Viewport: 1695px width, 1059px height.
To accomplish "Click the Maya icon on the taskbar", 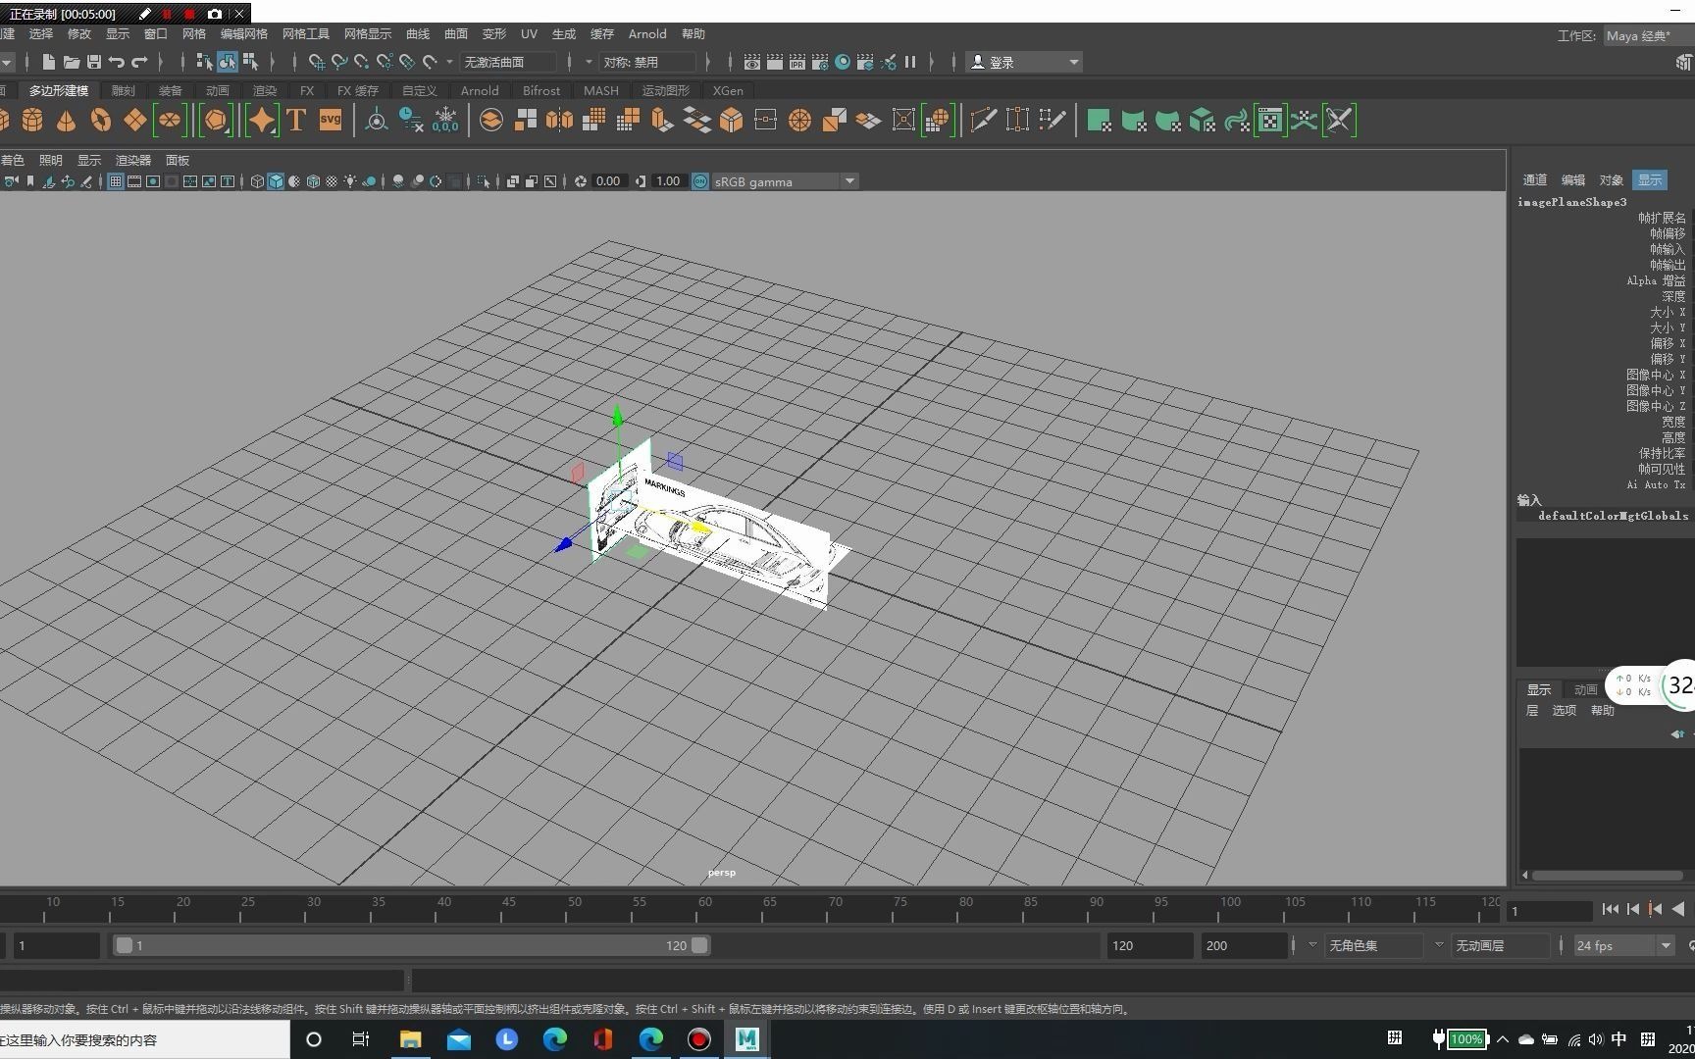I will (x=746, y=1038).
